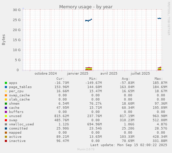The width and height of the screenshot is (172, 153).
Task: Click the 'Munin 2.0.73' footer text
Action: point(86,149)
